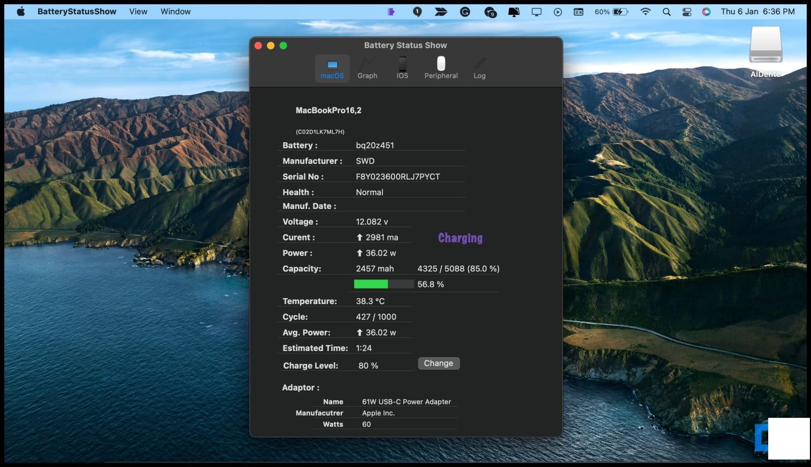The image size is (811, 467).
Task: Select the MacBookPro16,2 model name
Action: 328,110
